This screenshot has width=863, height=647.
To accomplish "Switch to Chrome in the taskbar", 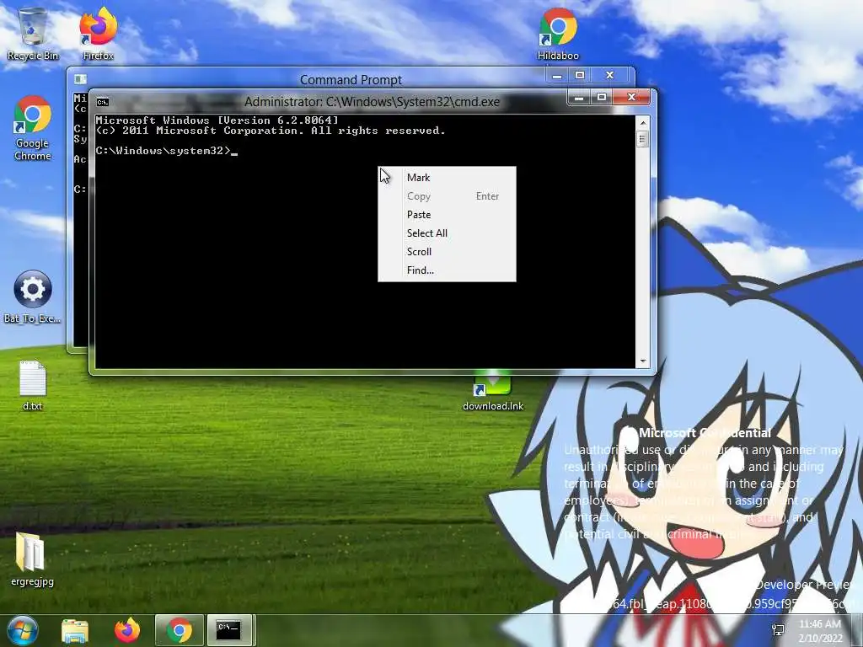I will 180,630.
